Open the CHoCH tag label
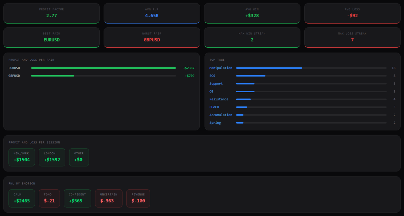Screen dimensions: 404x216 tap(214, 107)
